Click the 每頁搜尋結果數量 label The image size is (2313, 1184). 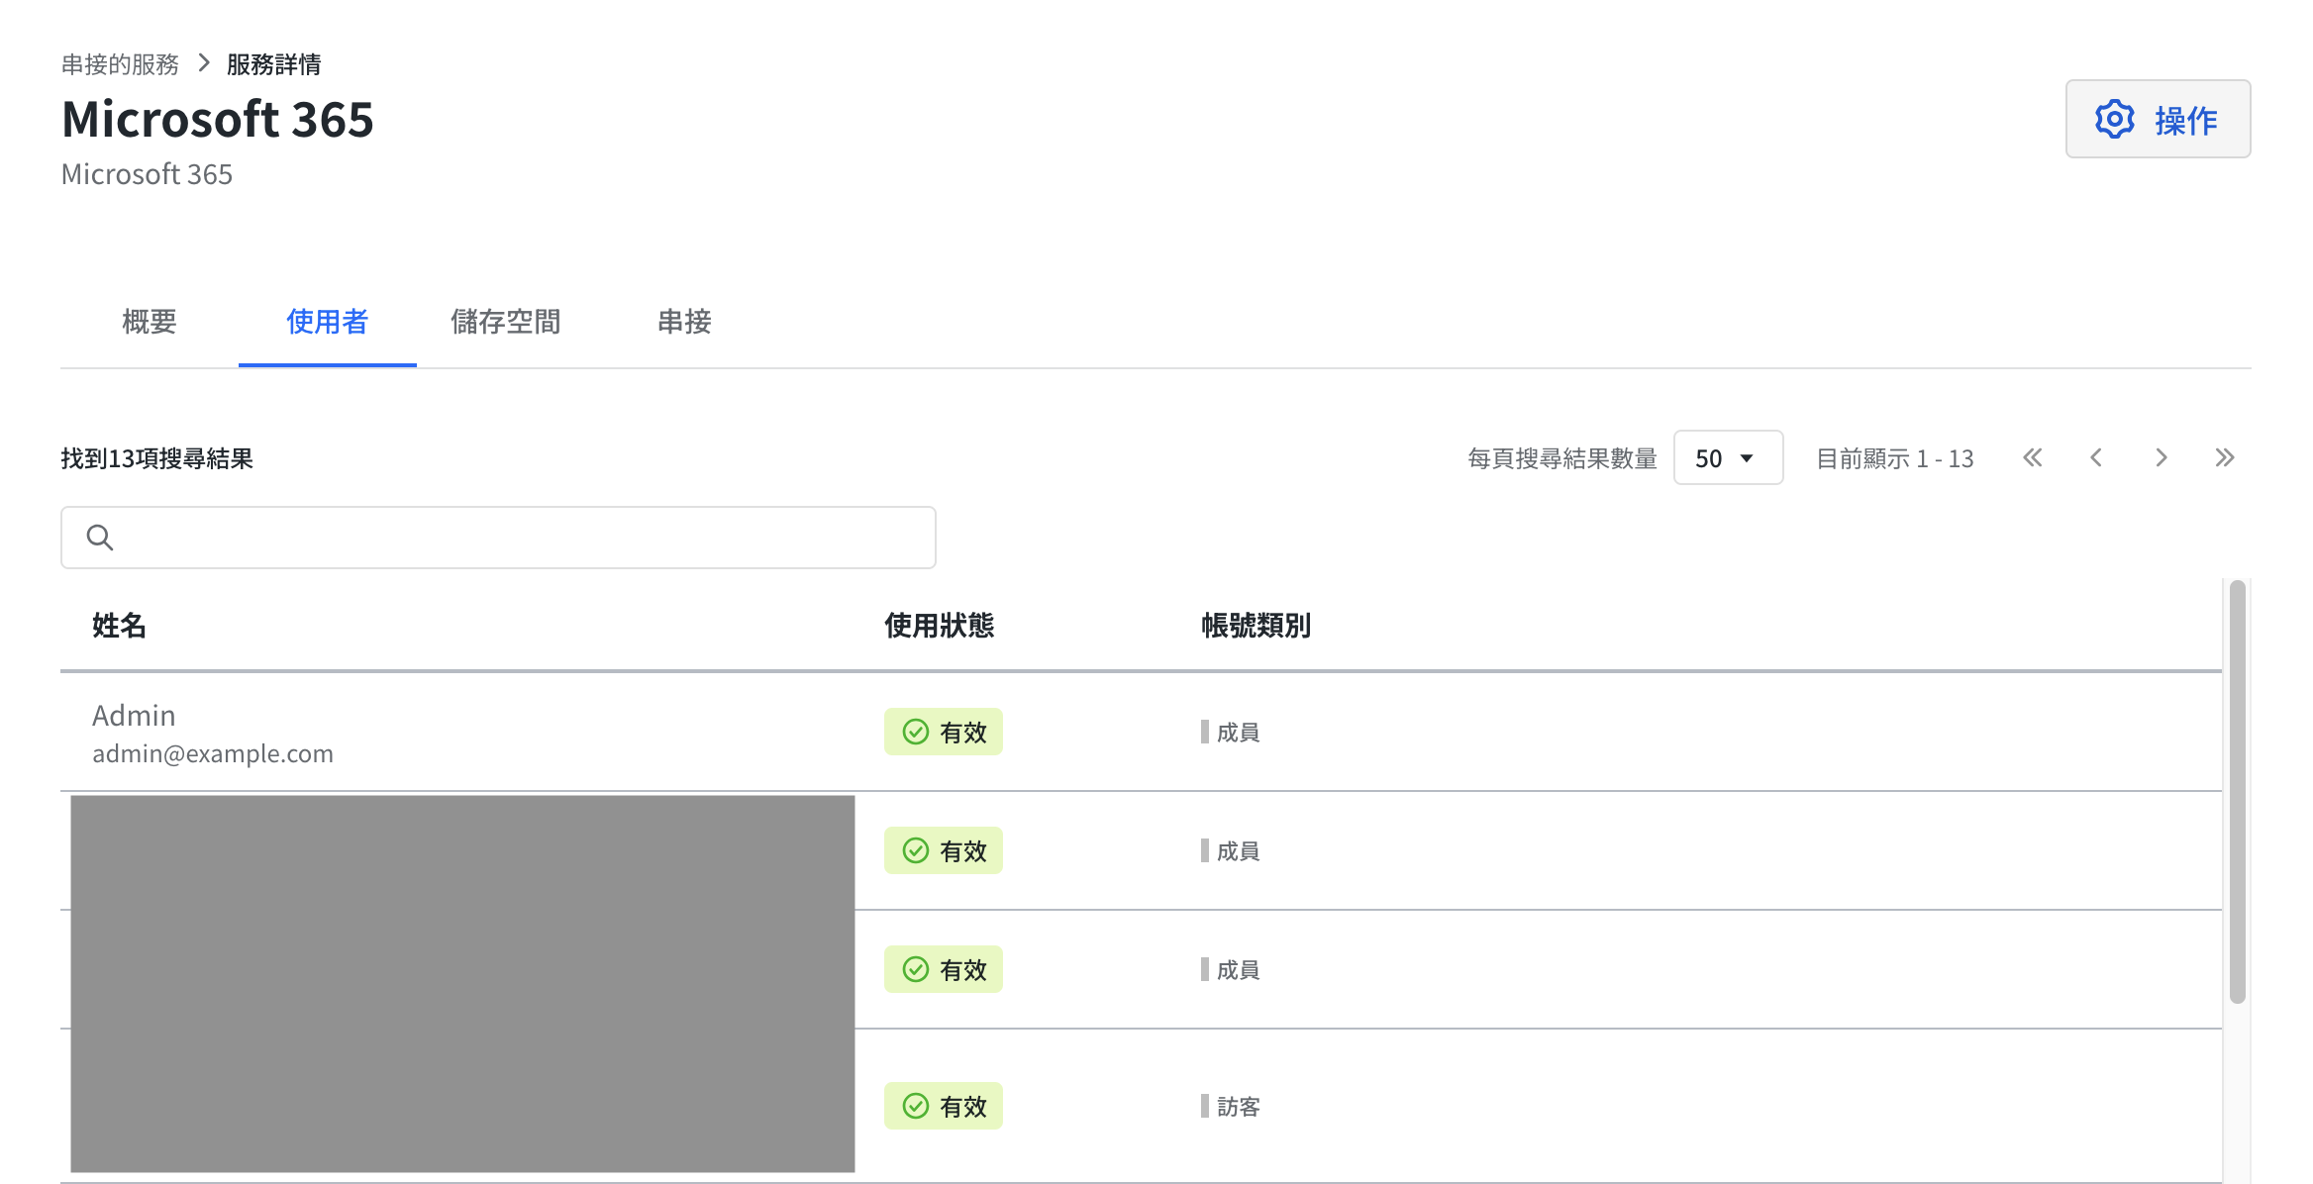(x=1562, y=458)
